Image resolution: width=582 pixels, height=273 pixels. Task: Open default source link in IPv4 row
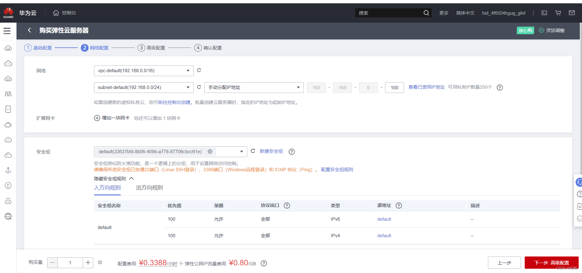tap(384, 236)
